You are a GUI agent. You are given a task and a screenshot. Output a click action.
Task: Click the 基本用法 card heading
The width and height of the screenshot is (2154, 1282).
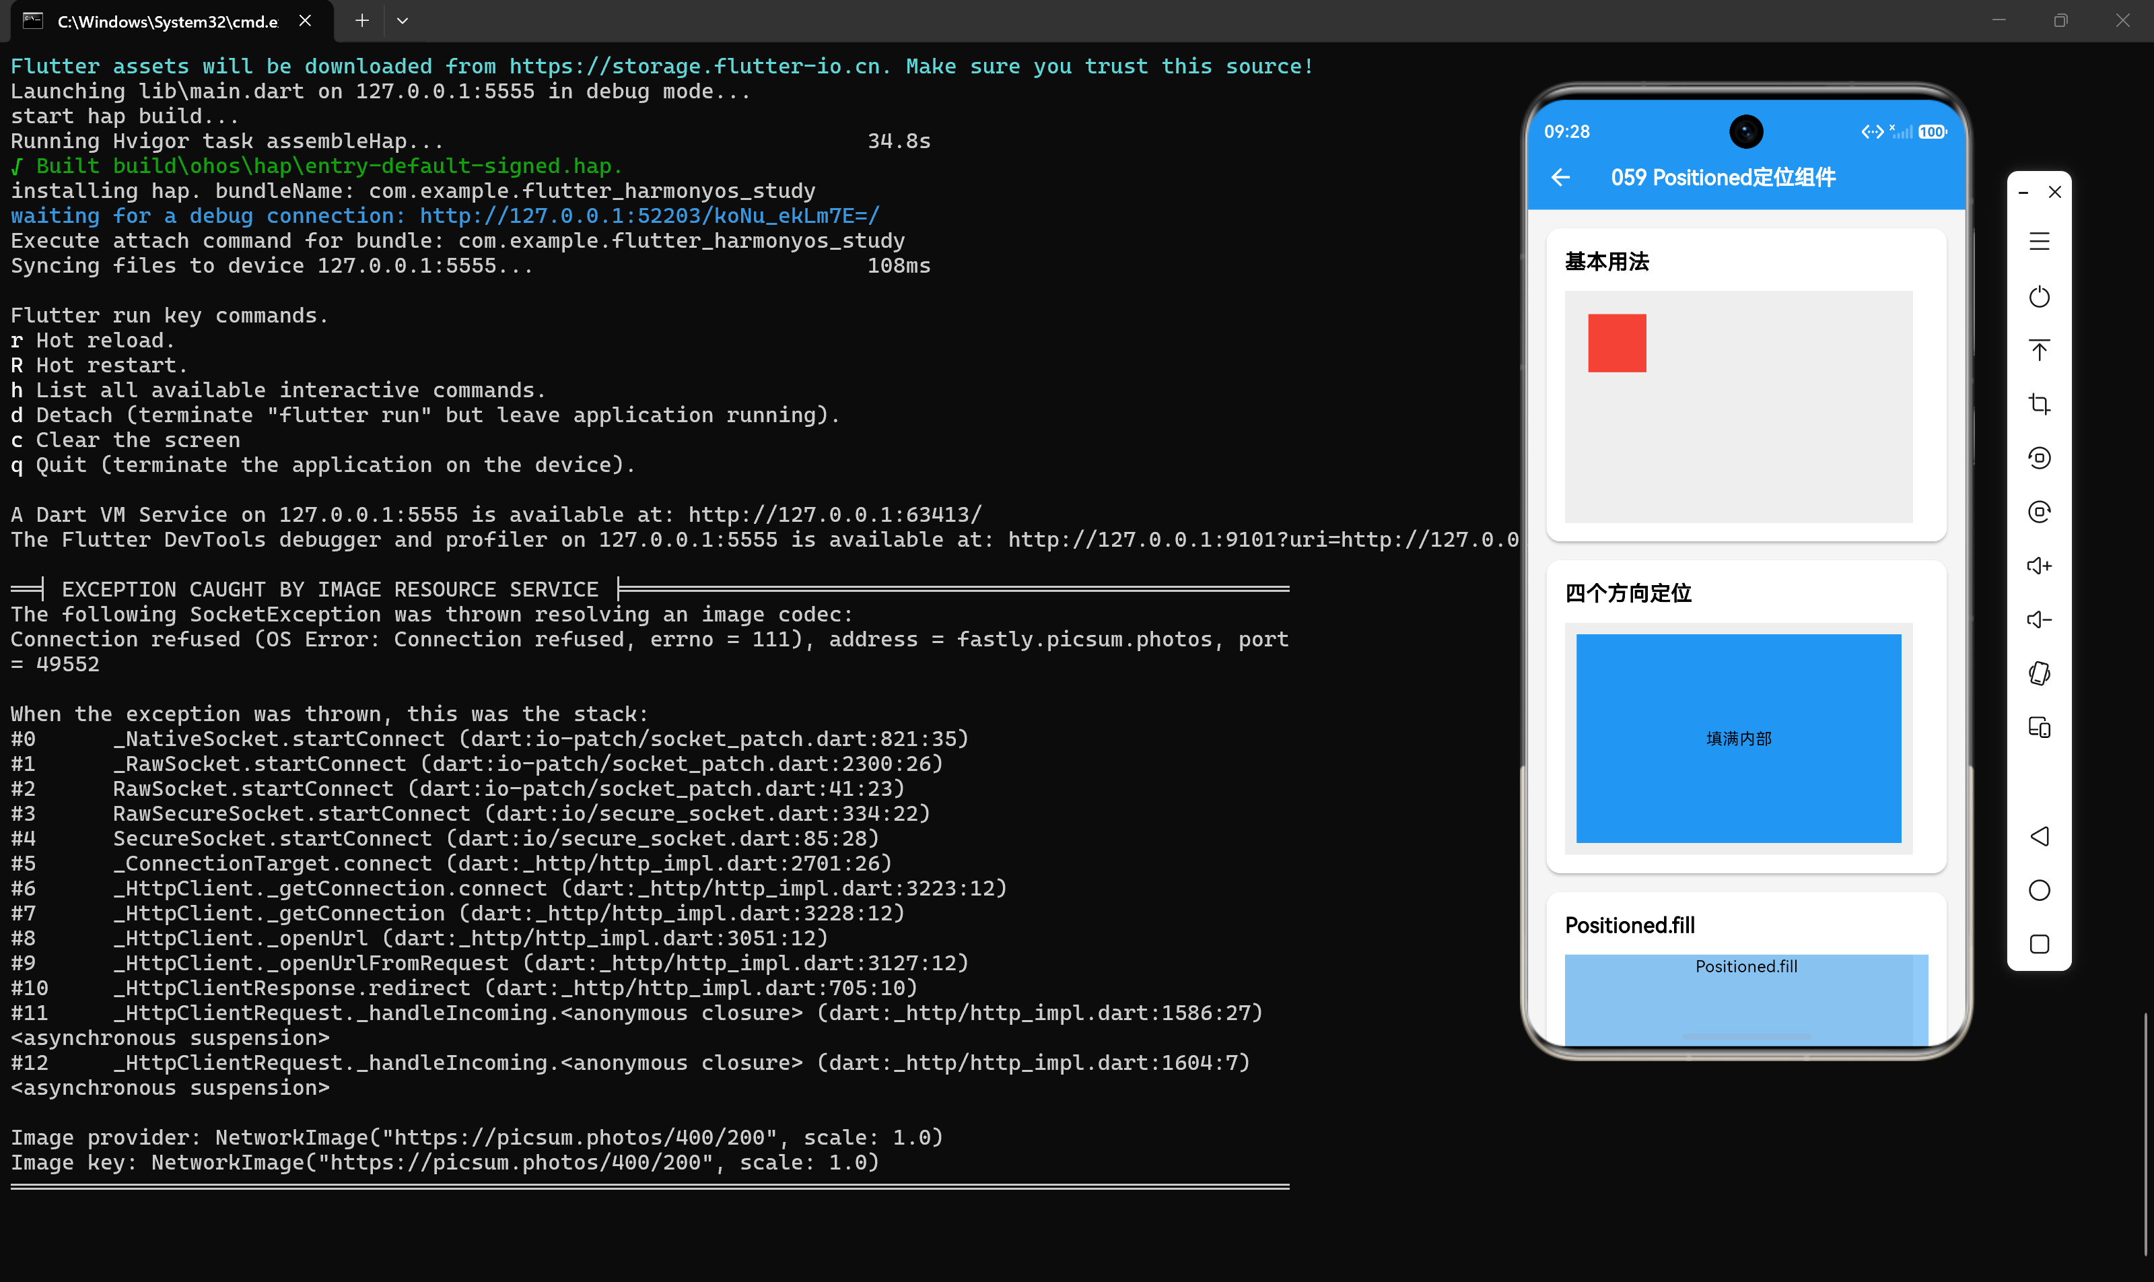[x=1607, y=262]
